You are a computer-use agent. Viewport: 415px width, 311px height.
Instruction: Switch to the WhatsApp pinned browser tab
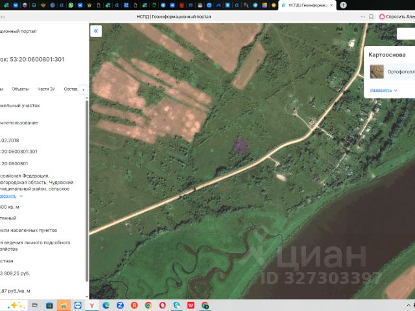(x=71, y=5)
